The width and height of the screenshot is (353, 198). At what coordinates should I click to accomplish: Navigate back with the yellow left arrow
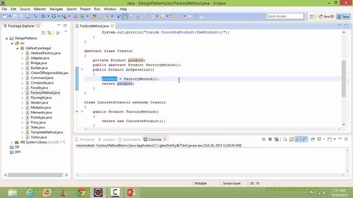pos(179,16)
